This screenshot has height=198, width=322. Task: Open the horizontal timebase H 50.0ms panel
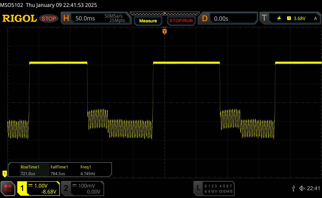click(96, 18)
